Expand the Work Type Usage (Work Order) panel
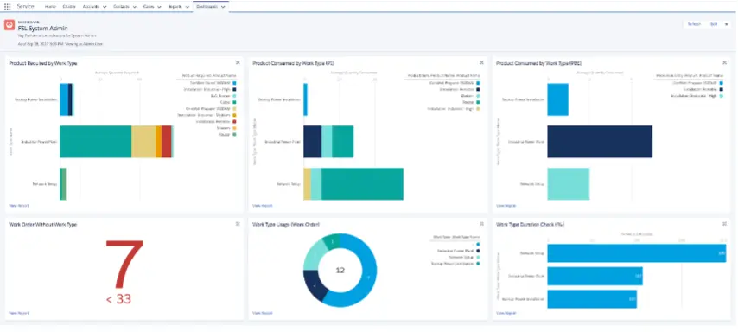The height and width of the screenshot is (332, 738). click(481, 224)
